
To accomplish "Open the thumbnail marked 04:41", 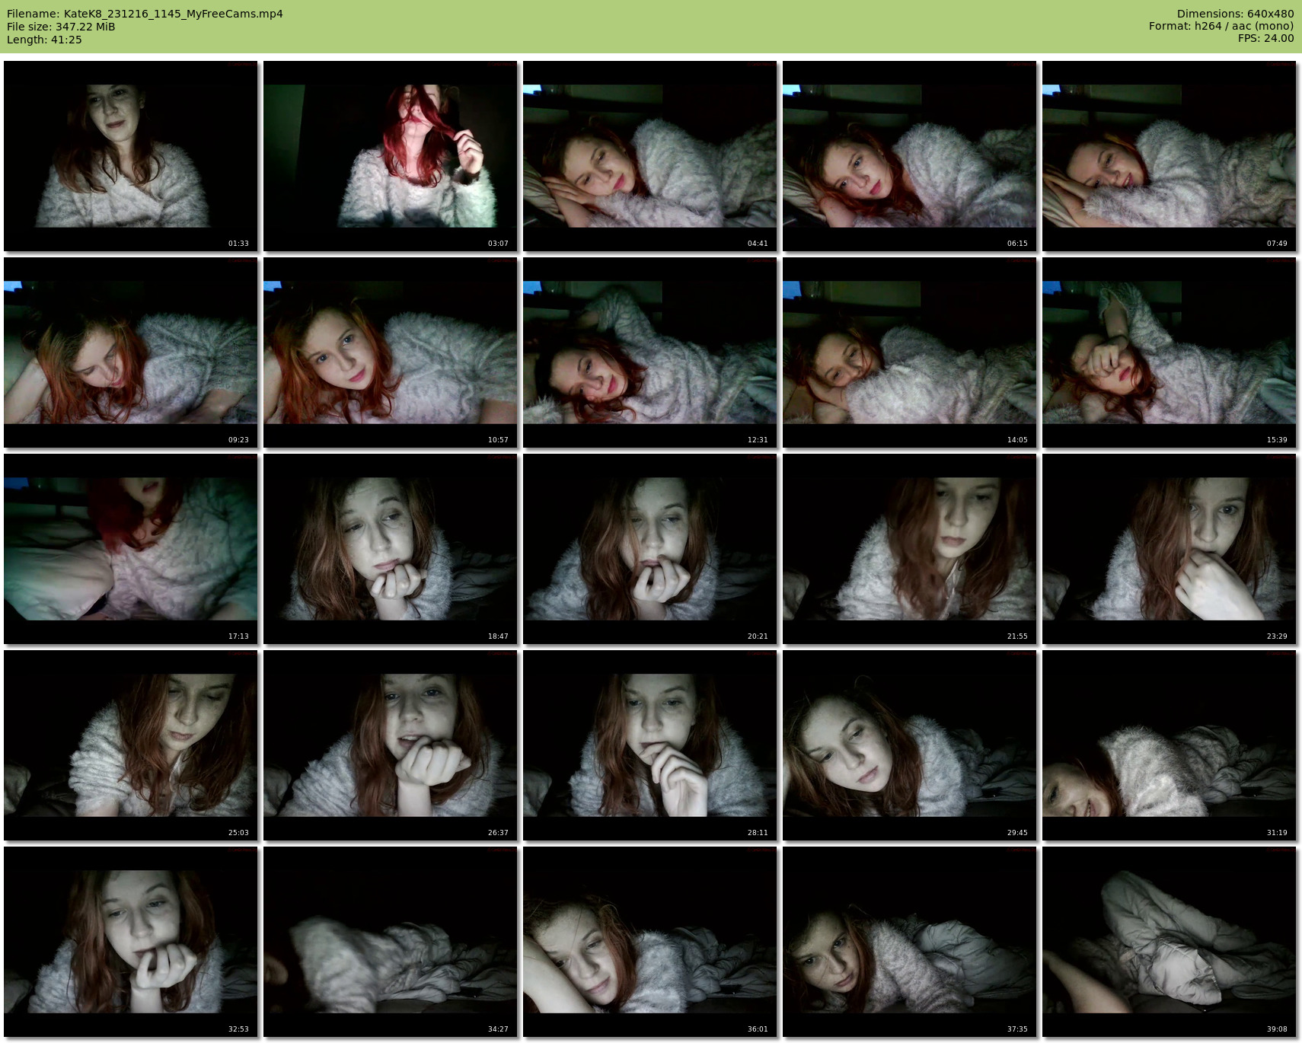I will tap(649, 156).
